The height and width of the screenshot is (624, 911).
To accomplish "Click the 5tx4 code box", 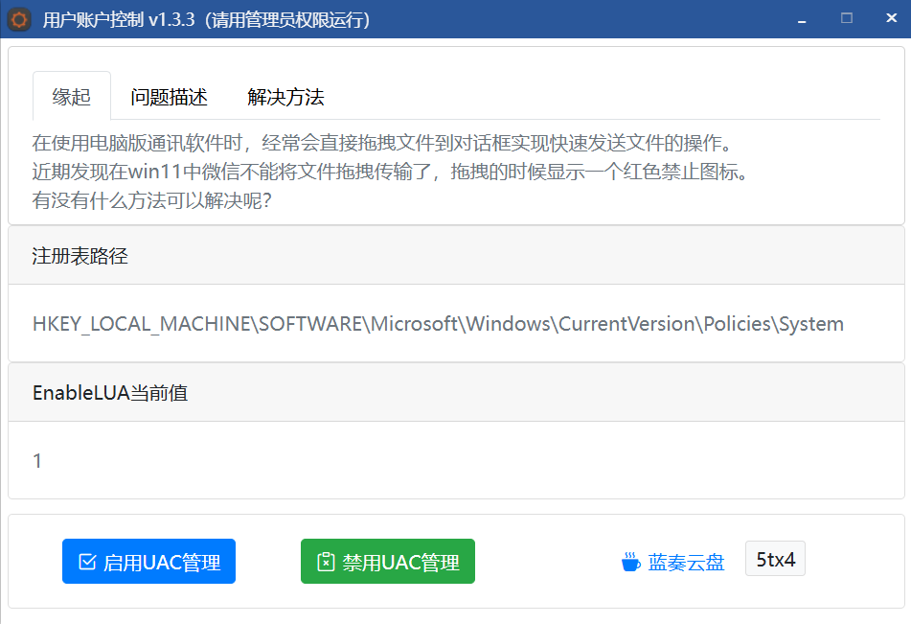I will click(775, 559).
